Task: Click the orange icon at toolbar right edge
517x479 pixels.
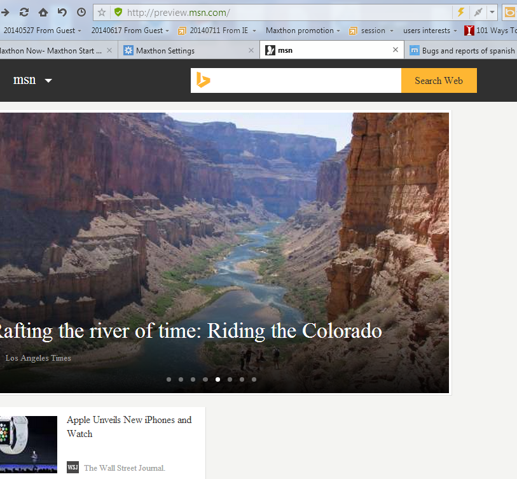Action: click(x=510, y=13)
